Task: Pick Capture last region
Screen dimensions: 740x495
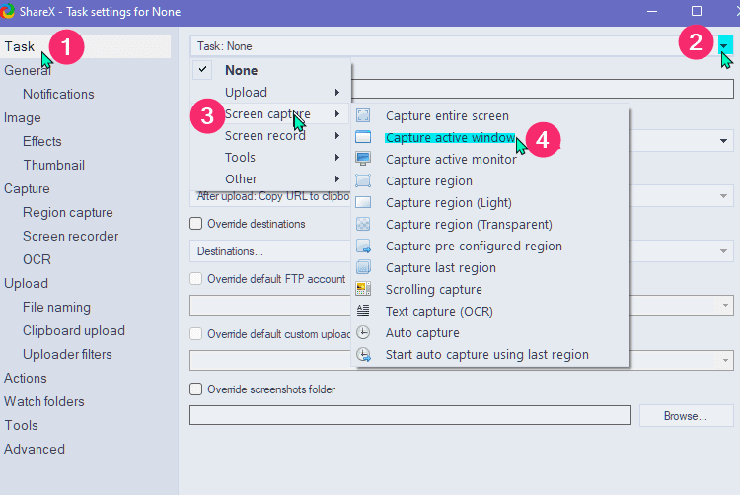Action: click(x=490, y=267)
